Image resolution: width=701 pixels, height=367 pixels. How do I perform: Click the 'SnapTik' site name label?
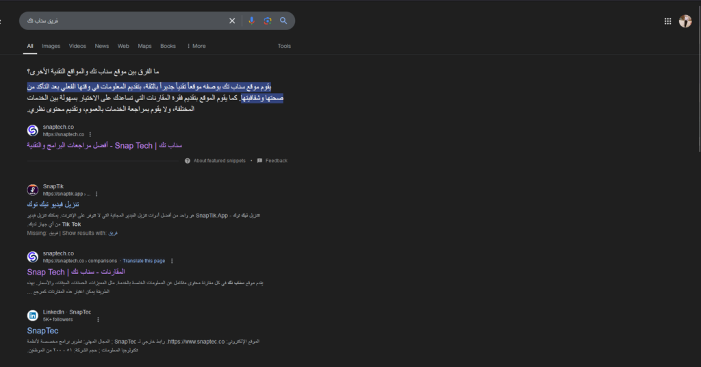coord(53,186)
